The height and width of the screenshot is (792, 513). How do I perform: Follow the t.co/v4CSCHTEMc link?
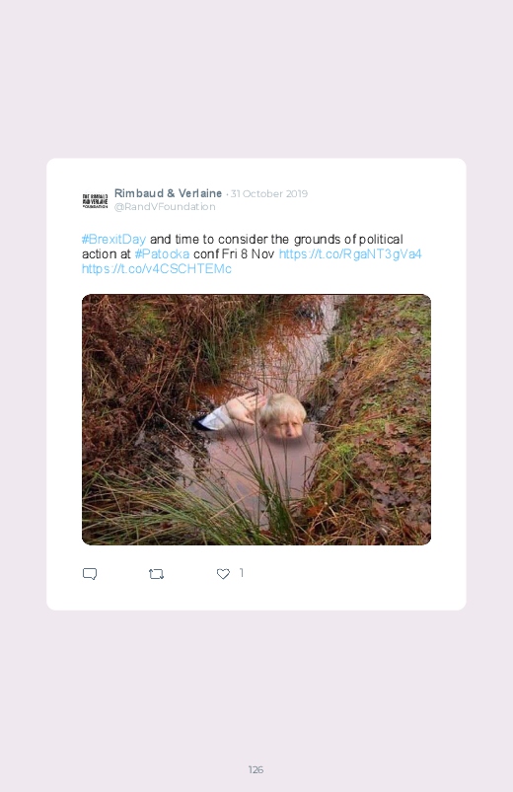157,268
